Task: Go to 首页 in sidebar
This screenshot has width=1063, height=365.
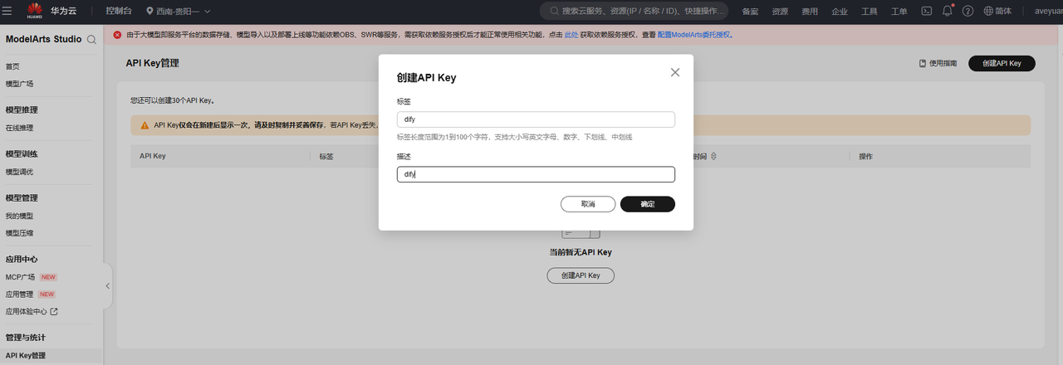Action: coord(12,66)
